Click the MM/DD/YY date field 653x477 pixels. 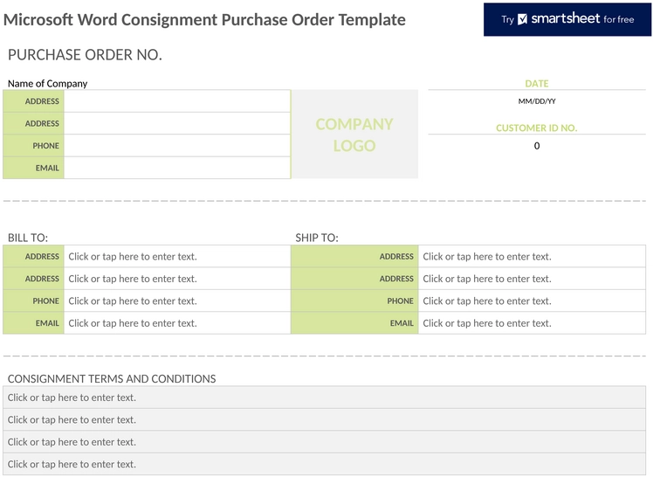pos(537,101)
